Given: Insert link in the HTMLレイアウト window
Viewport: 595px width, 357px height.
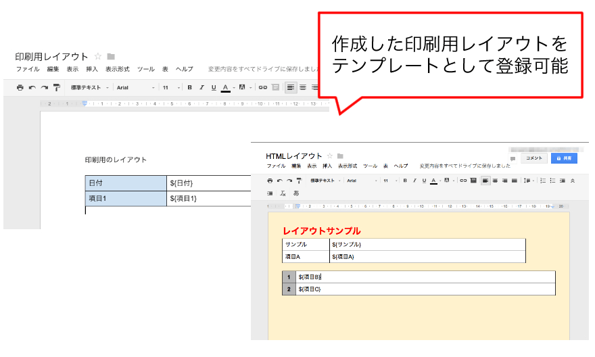Looking at the screenshot, I should point(463,181).
